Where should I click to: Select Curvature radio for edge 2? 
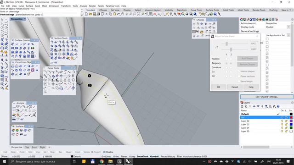(x=231, y=67)
